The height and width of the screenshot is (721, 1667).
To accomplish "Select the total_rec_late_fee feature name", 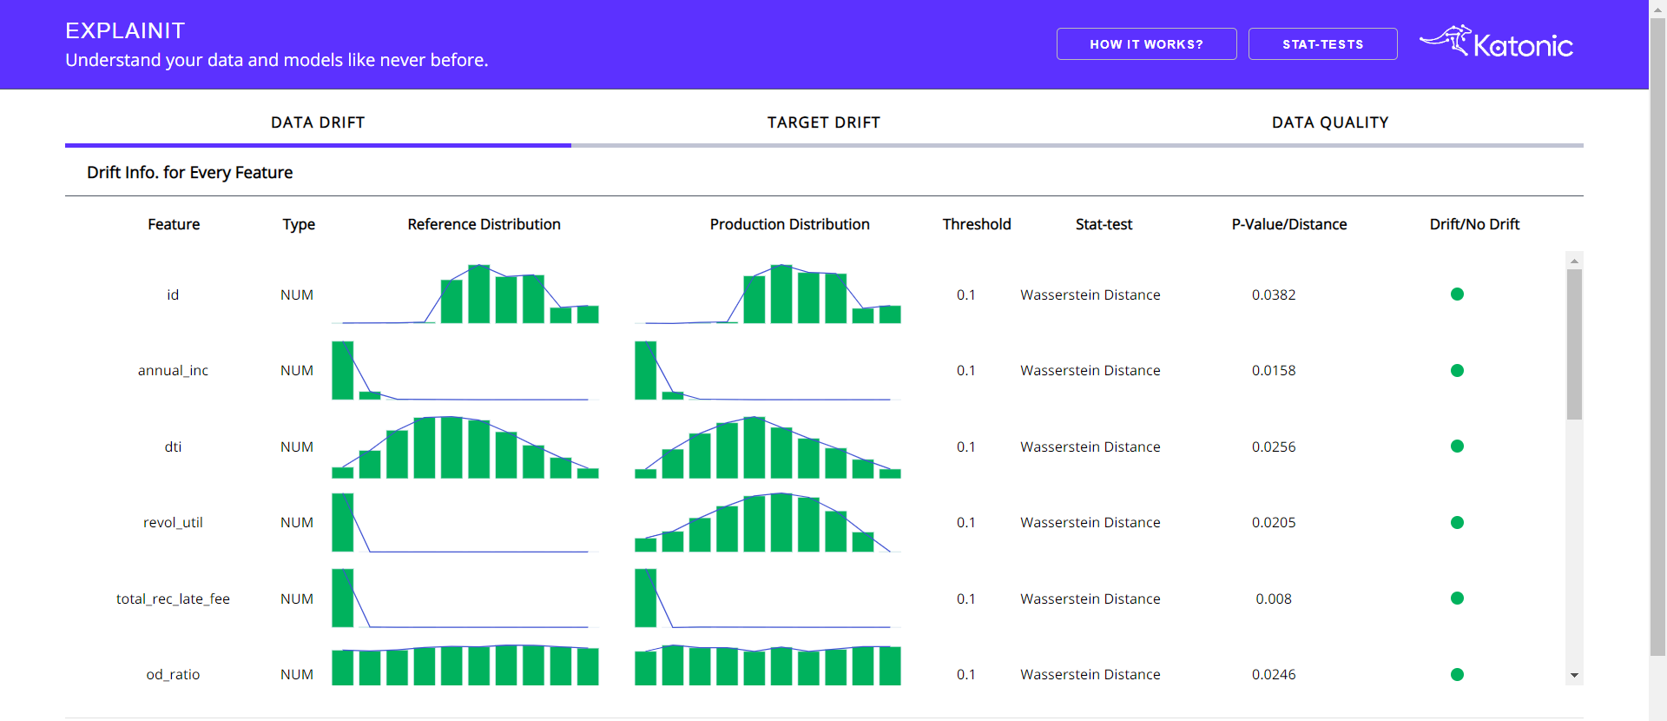I will (x=173, y=599).
